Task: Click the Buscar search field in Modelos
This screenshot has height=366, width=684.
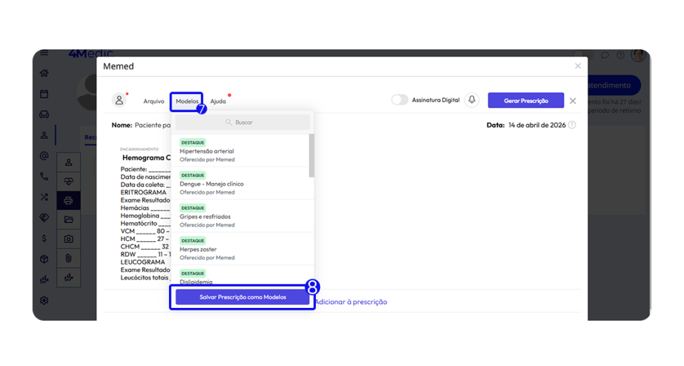Action: (242, 123)
